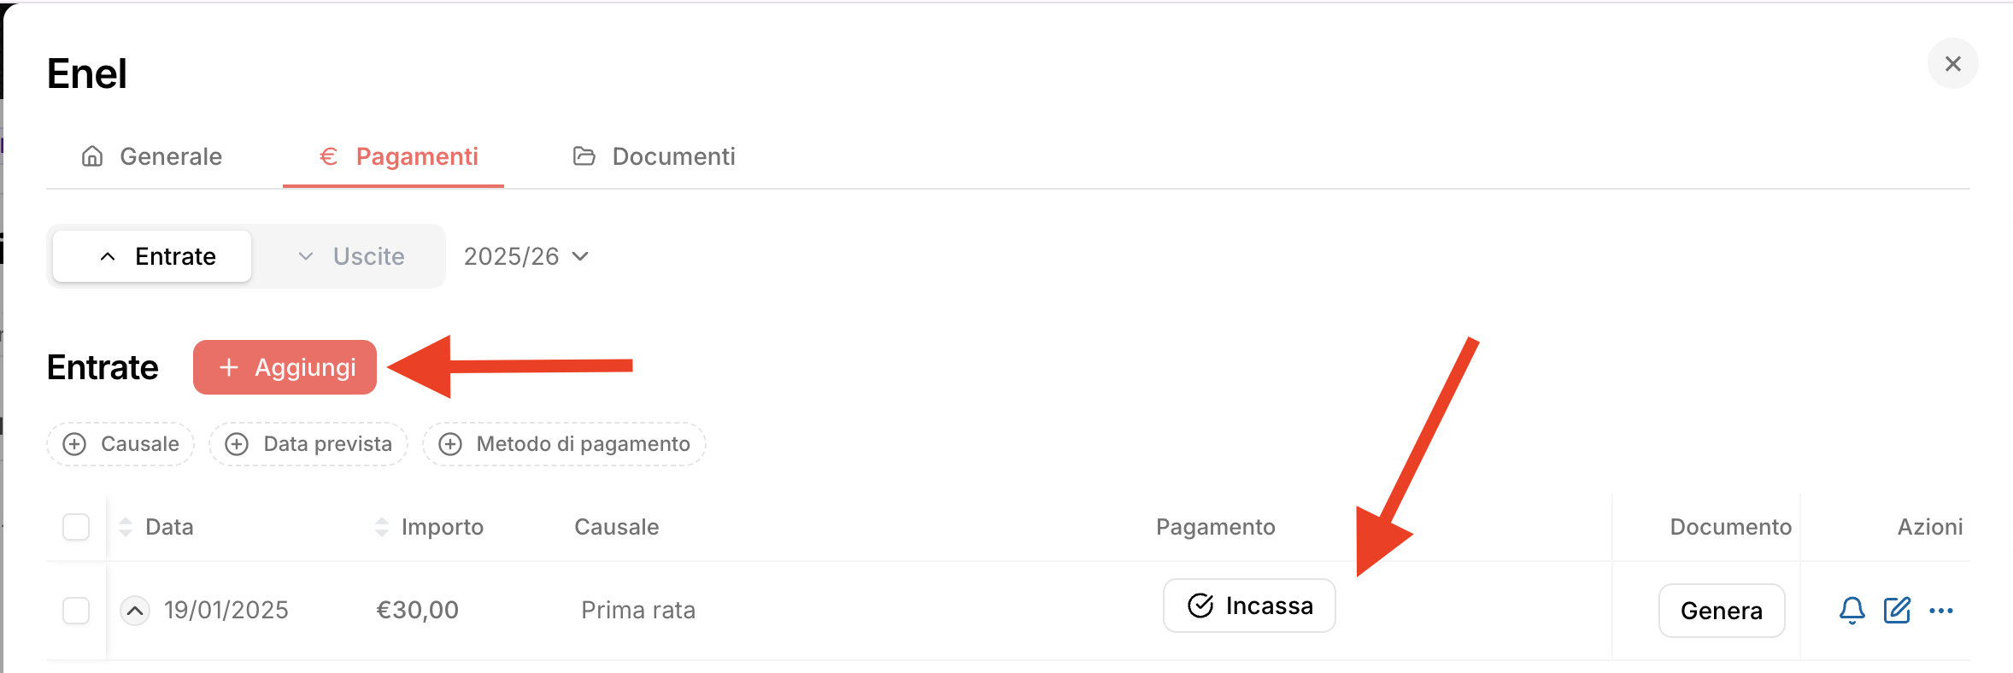Click the plus icon on Data prevista filter

(x=237, y=444)
